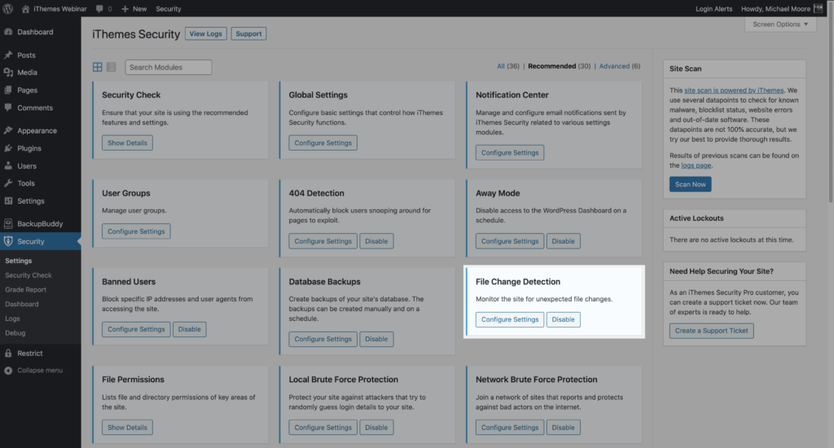834x448 pixels.
Task: Filter modules by Advanced (6)
Action: point(620,66)
